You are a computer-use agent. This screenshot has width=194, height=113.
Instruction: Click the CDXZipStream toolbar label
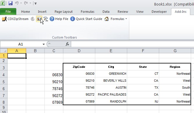[x=18, y=19]
